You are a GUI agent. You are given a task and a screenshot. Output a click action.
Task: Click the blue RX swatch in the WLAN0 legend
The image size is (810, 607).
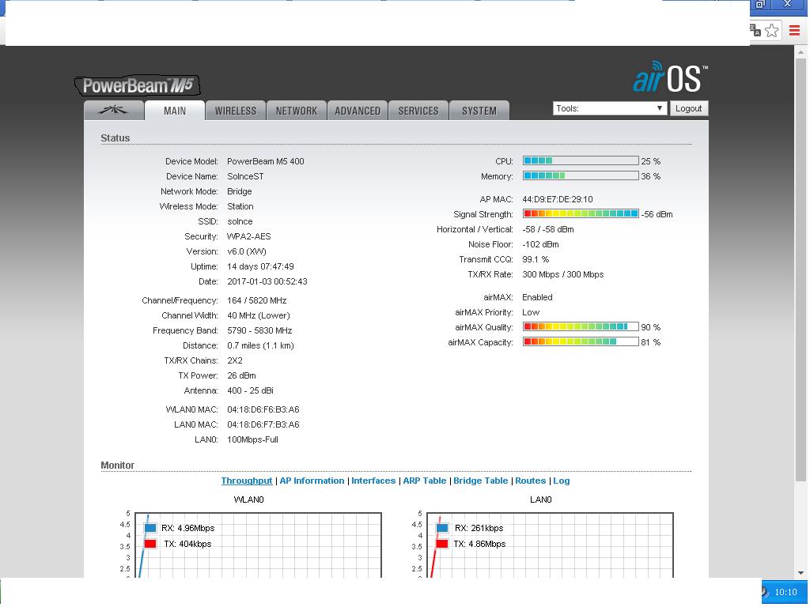click(150, 528)
